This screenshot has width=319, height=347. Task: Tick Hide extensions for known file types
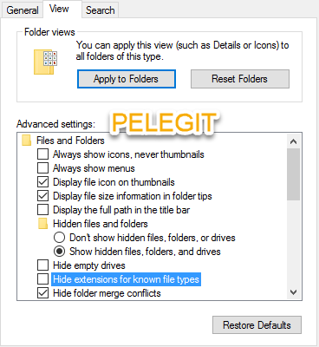click(42, 279)
